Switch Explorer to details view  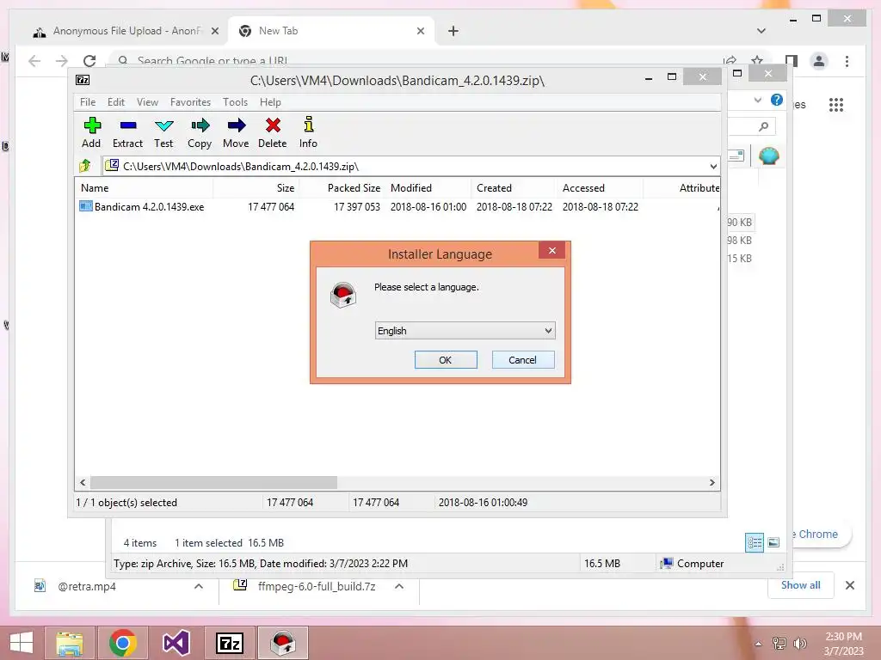(754, 542)
